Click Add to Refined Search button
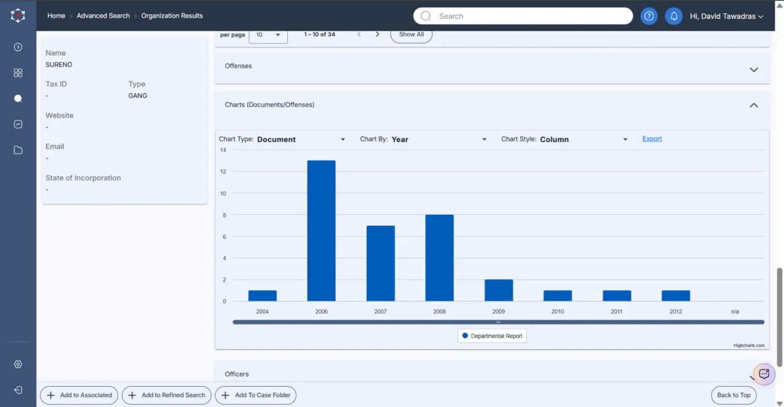This screenshot has height=407, width=784. click(167, 395)
